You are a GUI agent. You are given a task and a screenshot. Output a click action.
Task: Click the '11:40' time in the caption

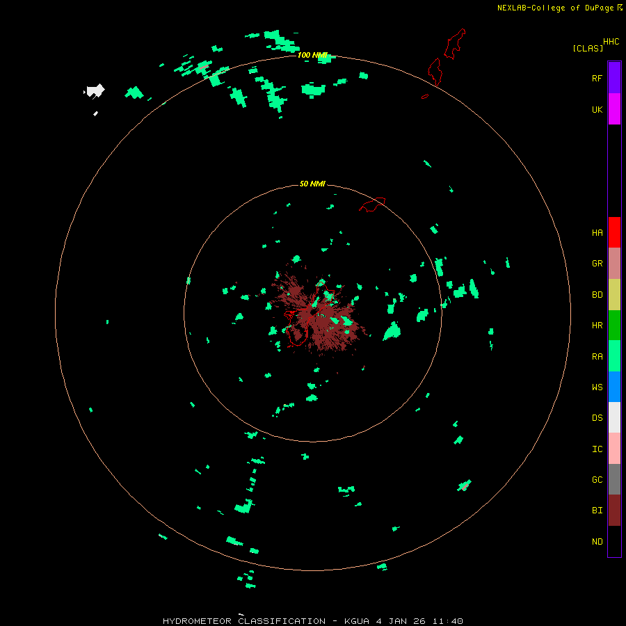point(449,621)
